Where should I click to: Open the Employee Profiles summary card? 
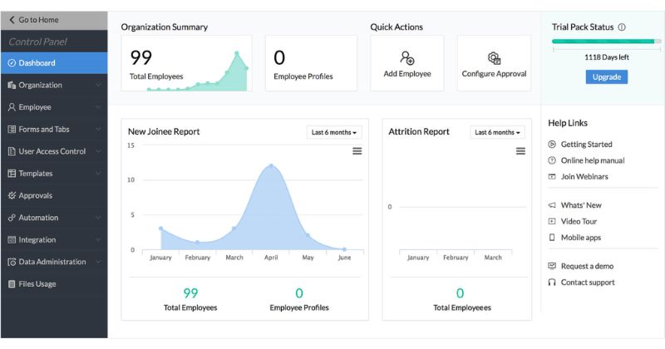click(x=311, y=63)
